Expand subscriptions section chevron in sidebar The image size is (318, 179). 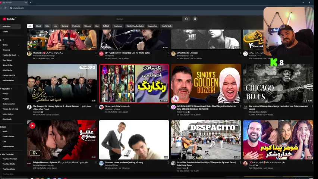pos(3,40)
